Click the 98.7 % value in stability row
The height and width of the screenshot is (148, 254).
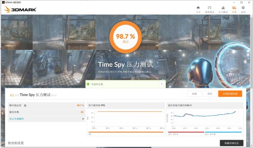[x=80, y=105]
